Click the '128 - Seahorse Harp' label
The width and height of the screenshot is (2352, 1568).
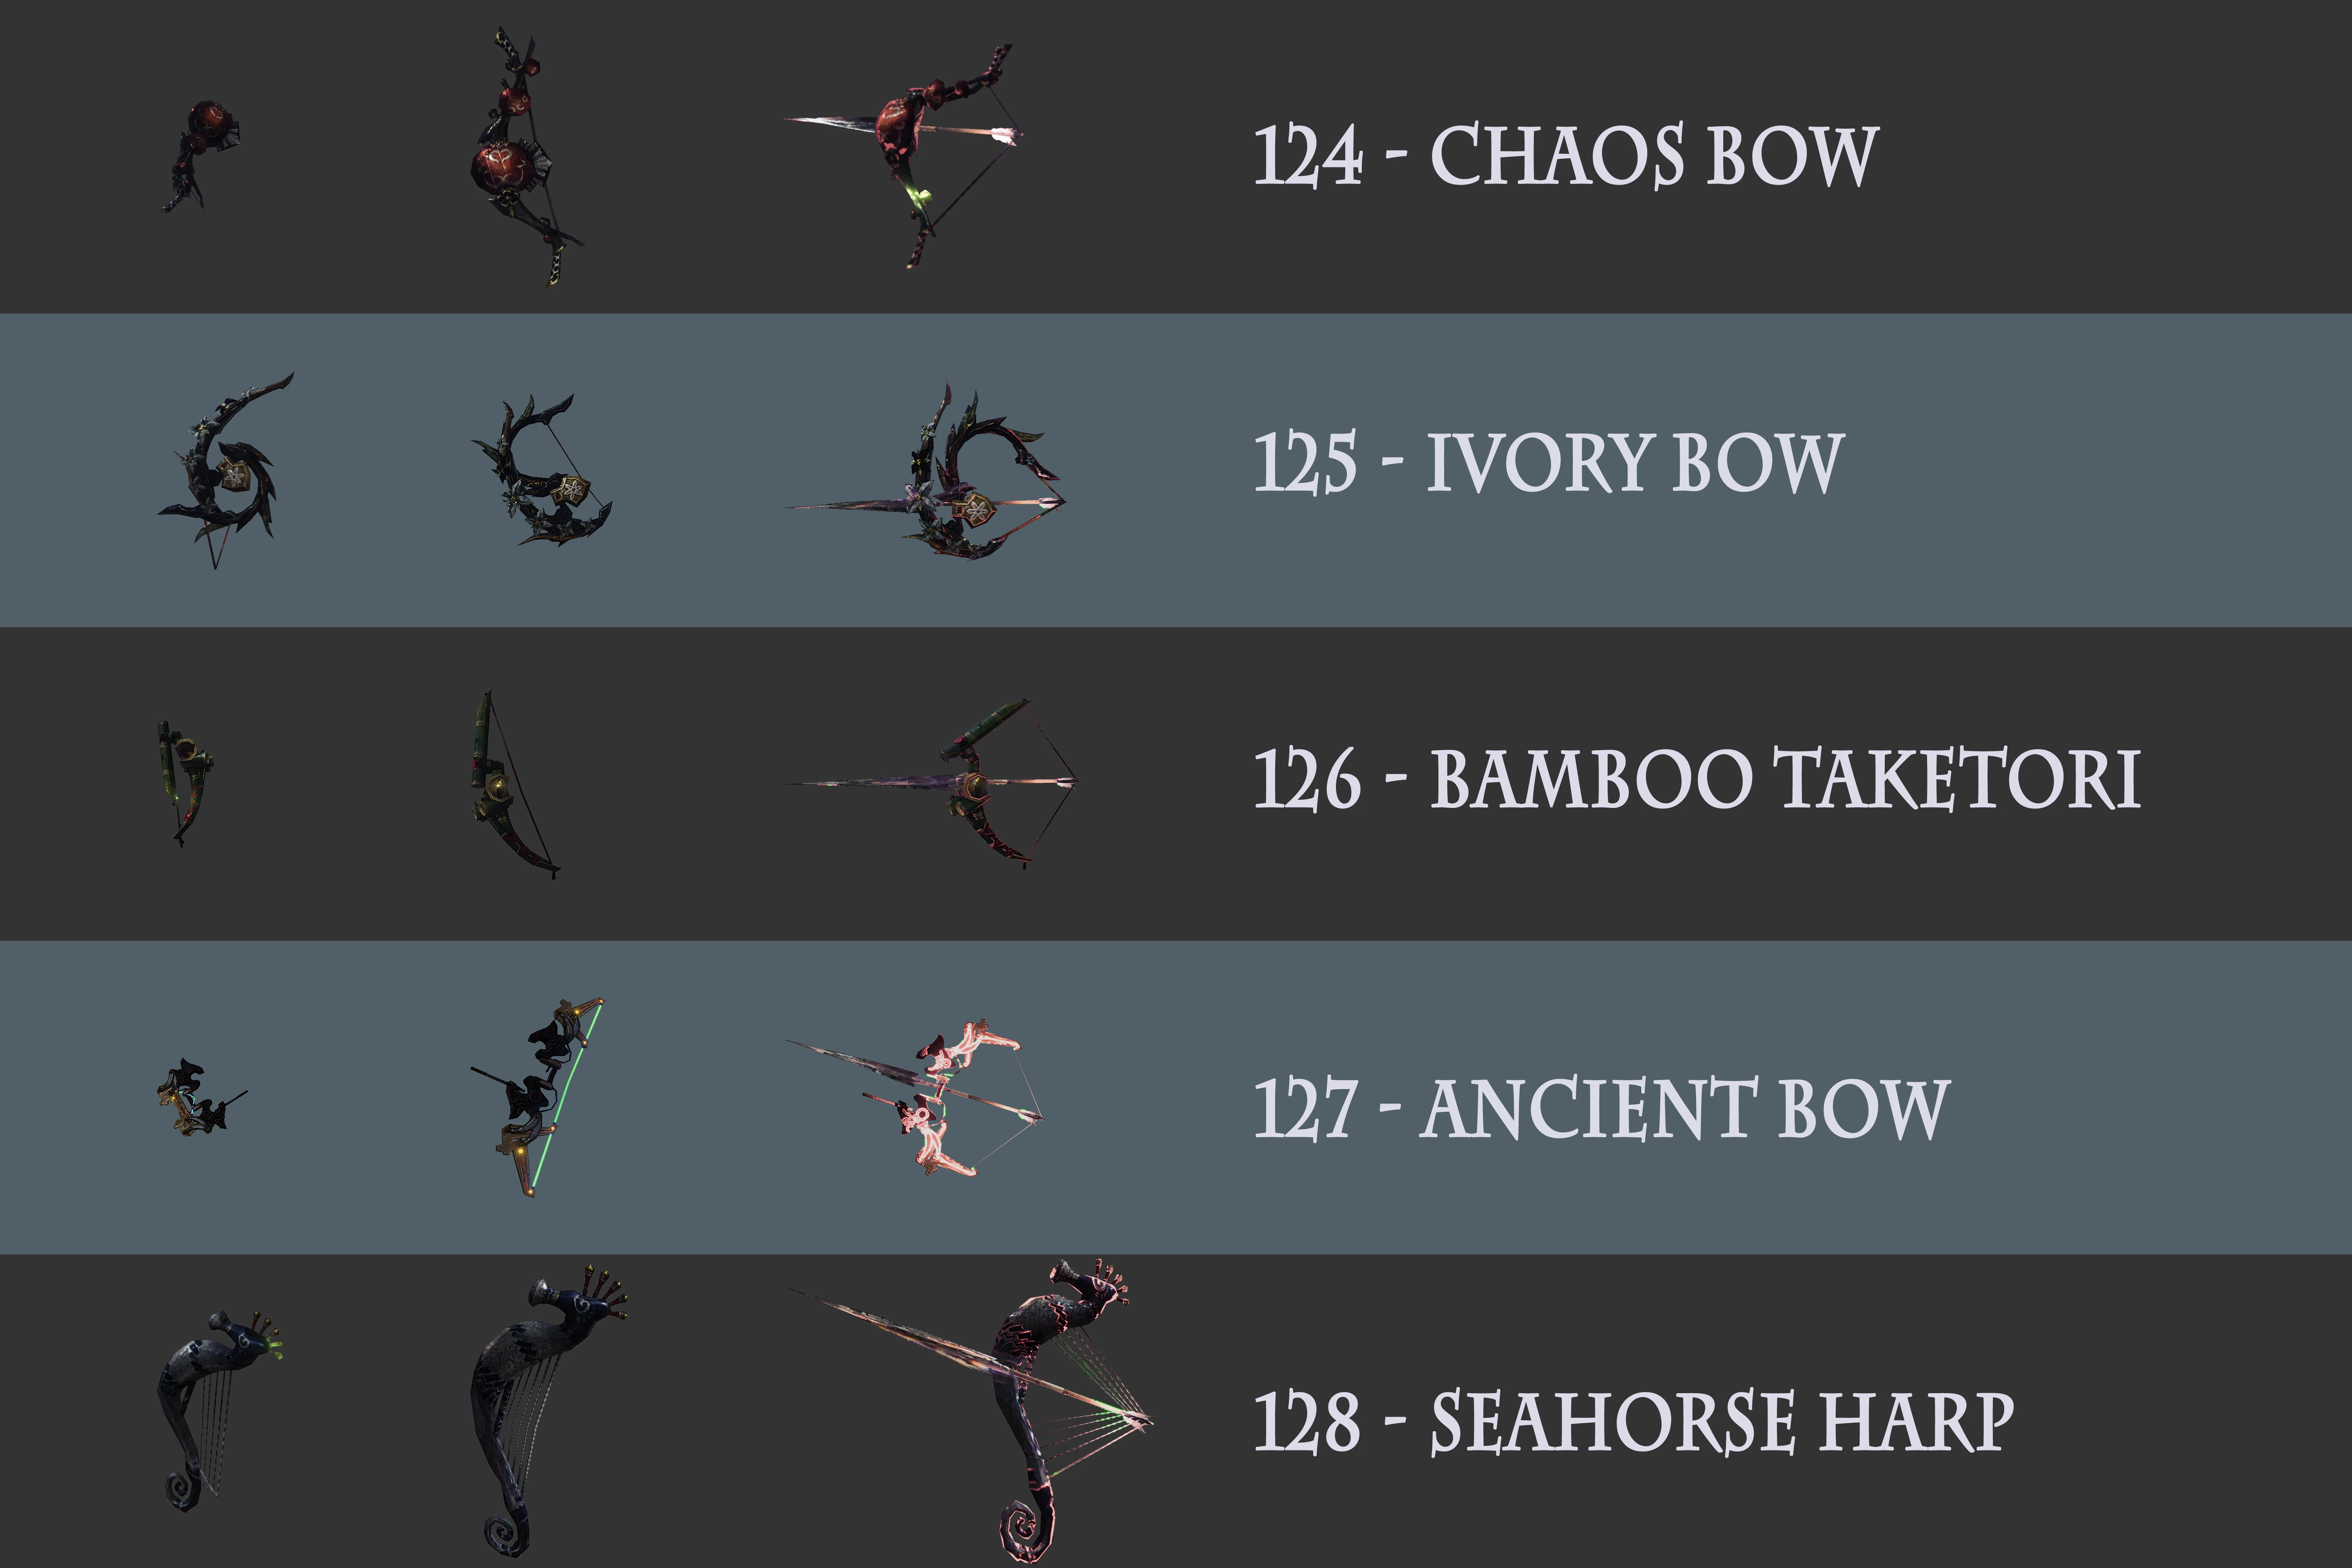pyautogui.click(x=1633, y=1422)
